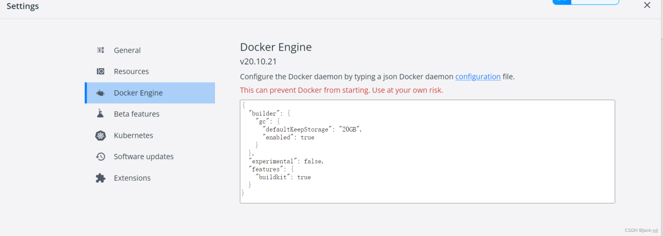
Task: Open the Extensions settings section
Action: click(150, 178)
